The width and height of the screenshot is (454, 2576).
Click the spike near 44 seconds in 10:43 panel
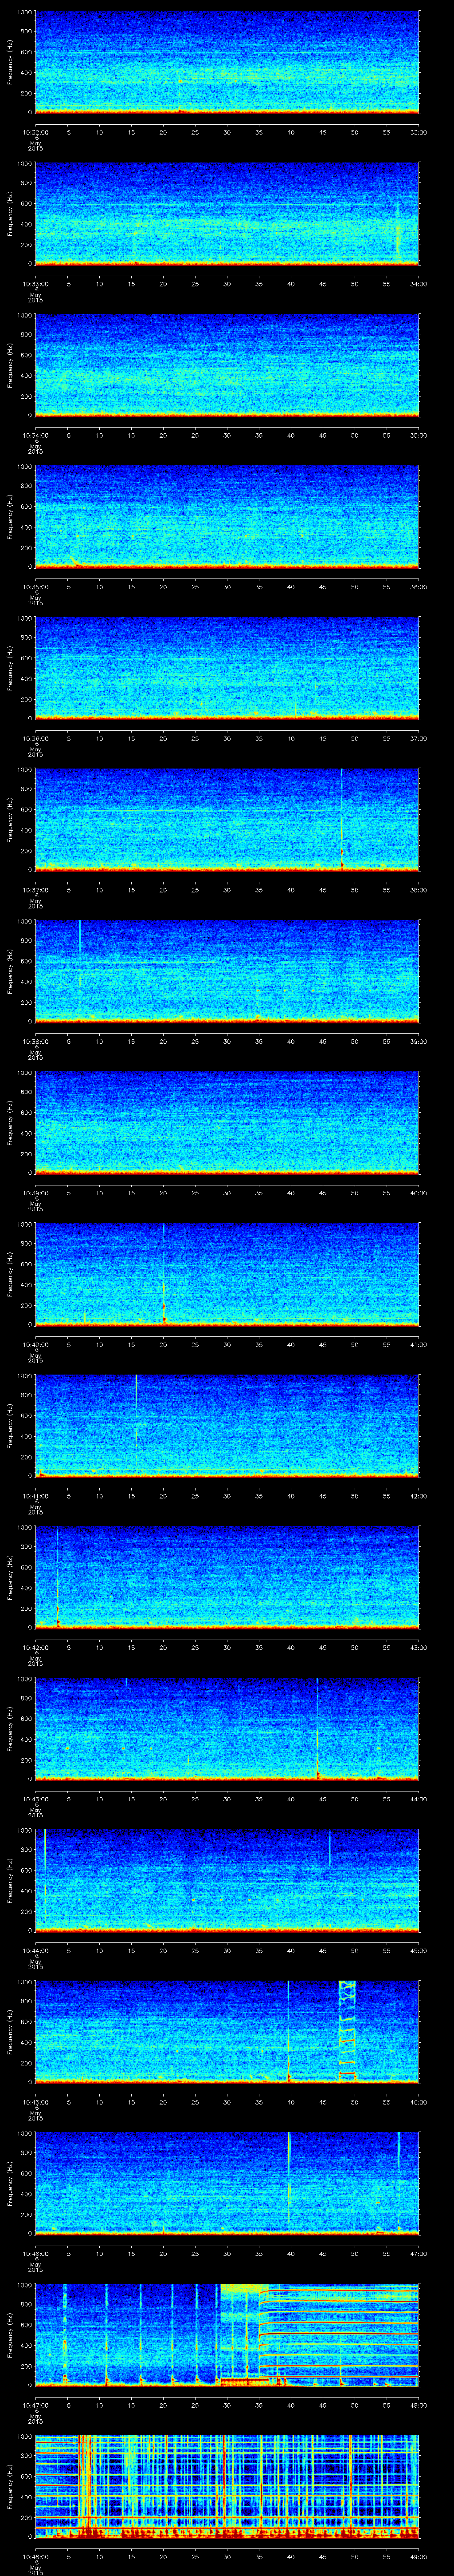(317, 1729)
